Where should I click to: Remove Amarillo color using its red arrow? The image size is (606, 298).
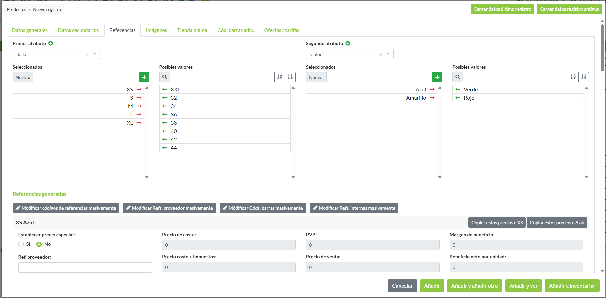pos(432,98)
